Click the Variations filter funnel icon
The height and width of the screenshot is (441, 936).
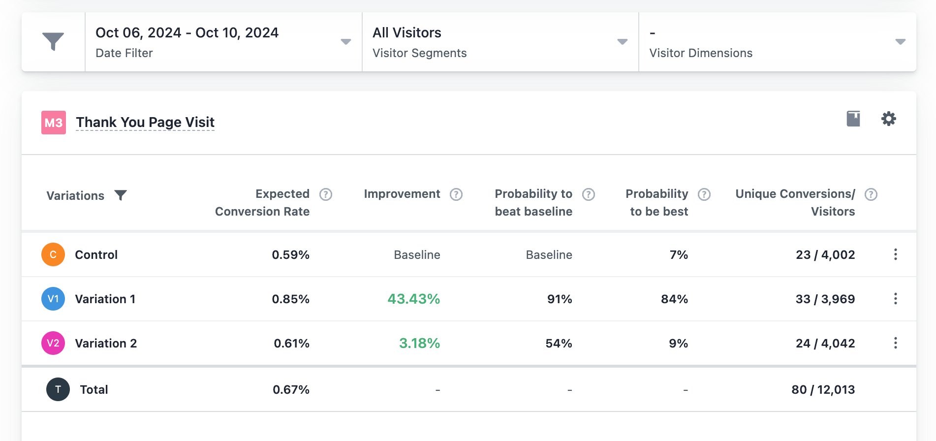[121, 195]
